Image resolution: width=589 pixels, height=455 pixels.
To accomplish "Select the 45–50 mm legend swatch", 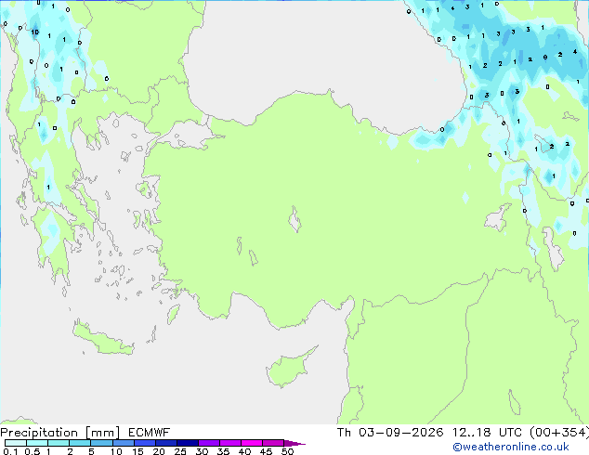I will (273, 443).
